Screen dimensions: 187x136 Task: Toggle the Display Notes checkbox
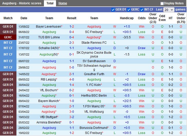coord(162,4)
